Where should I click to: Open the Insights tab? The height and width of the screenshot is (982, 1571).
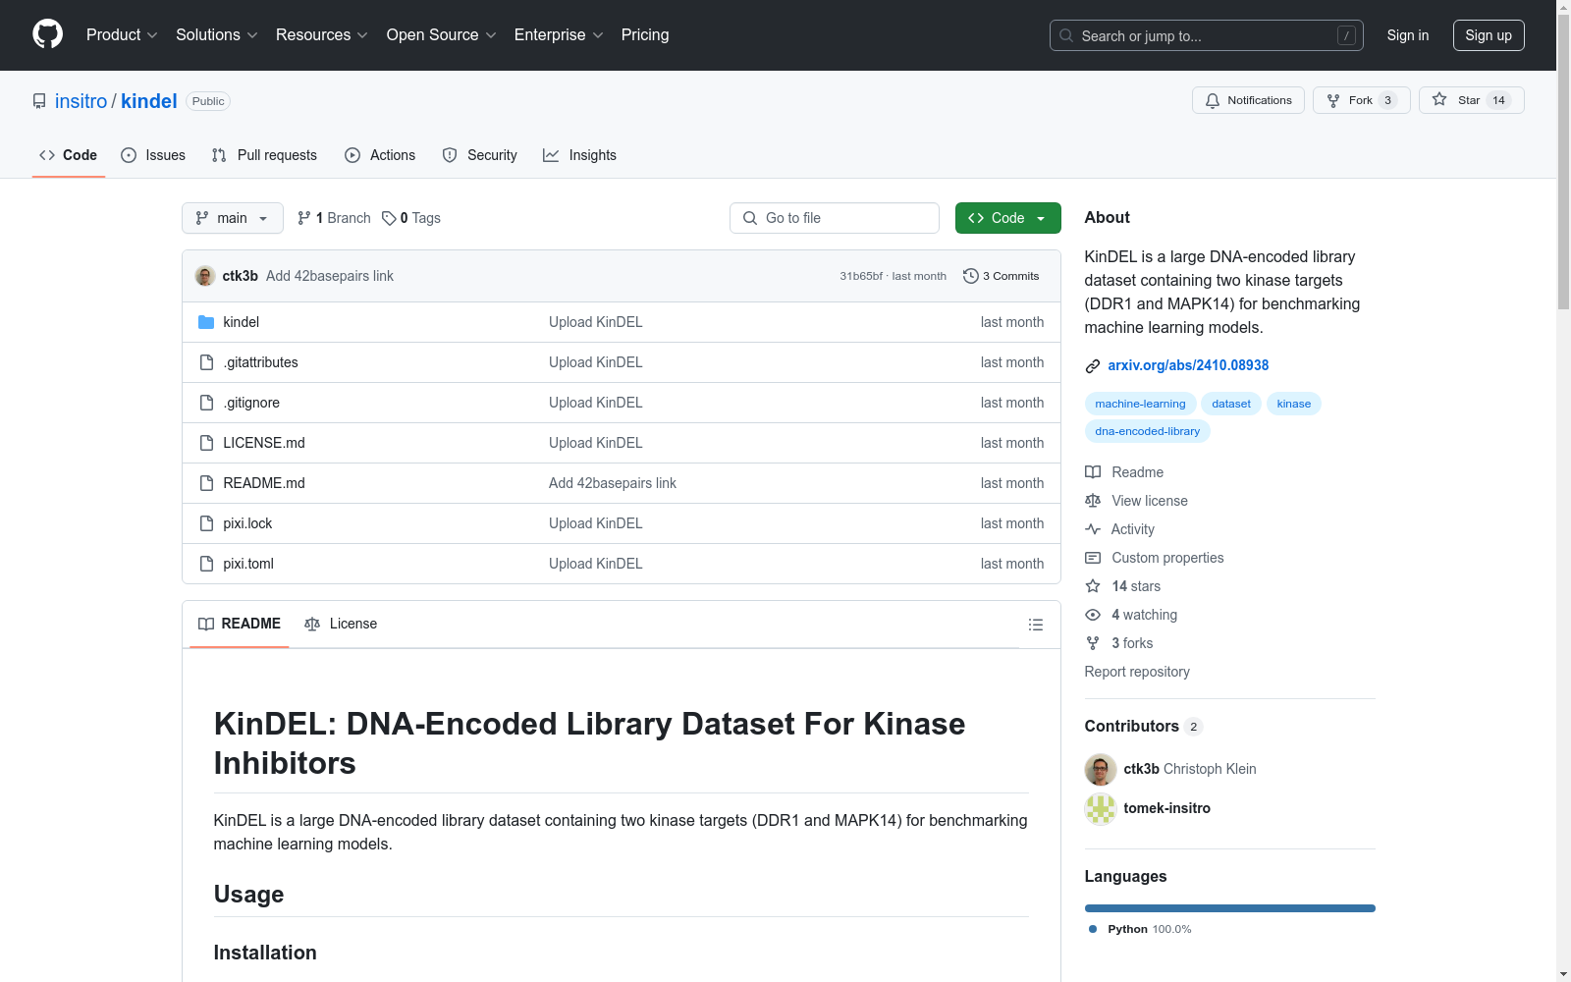(x=579, y=155)
